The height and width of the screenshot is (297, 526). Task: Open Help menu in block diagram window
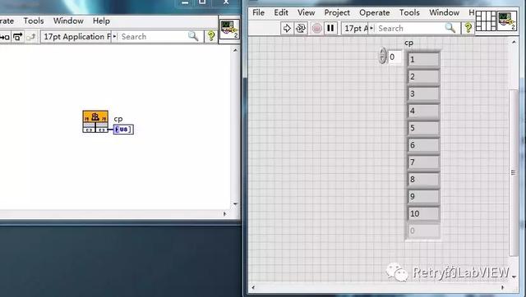coord(101,21)
